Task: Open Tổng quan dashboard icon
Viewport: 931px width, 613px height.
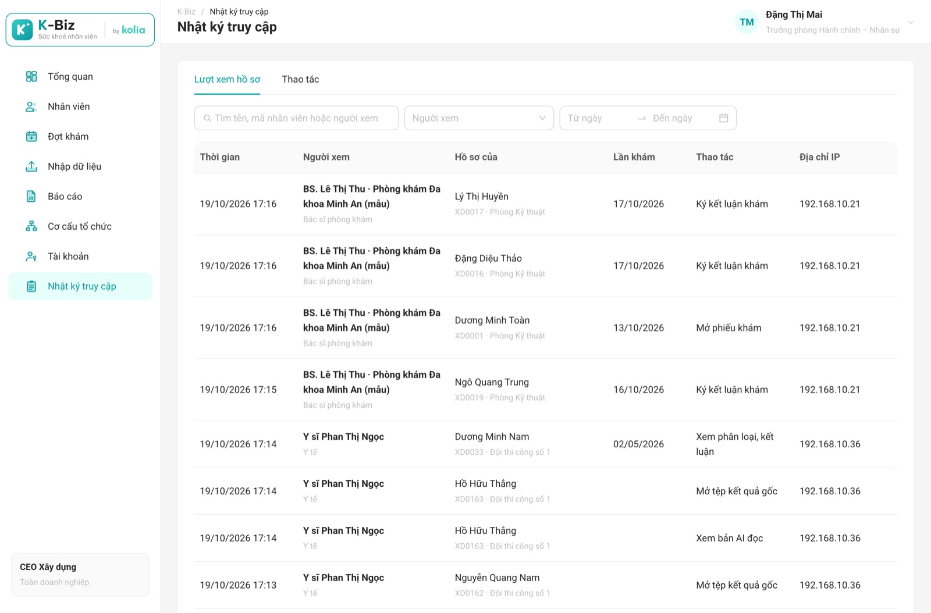Action: (31, 77)
